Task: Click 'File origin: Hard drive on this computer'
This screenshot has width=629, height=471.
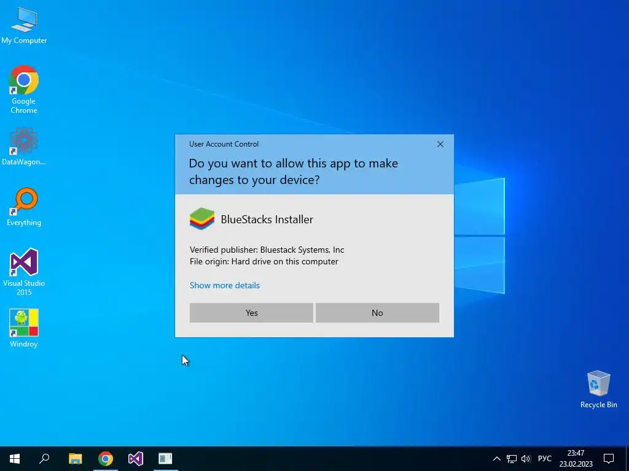Action: pos(264,261)
